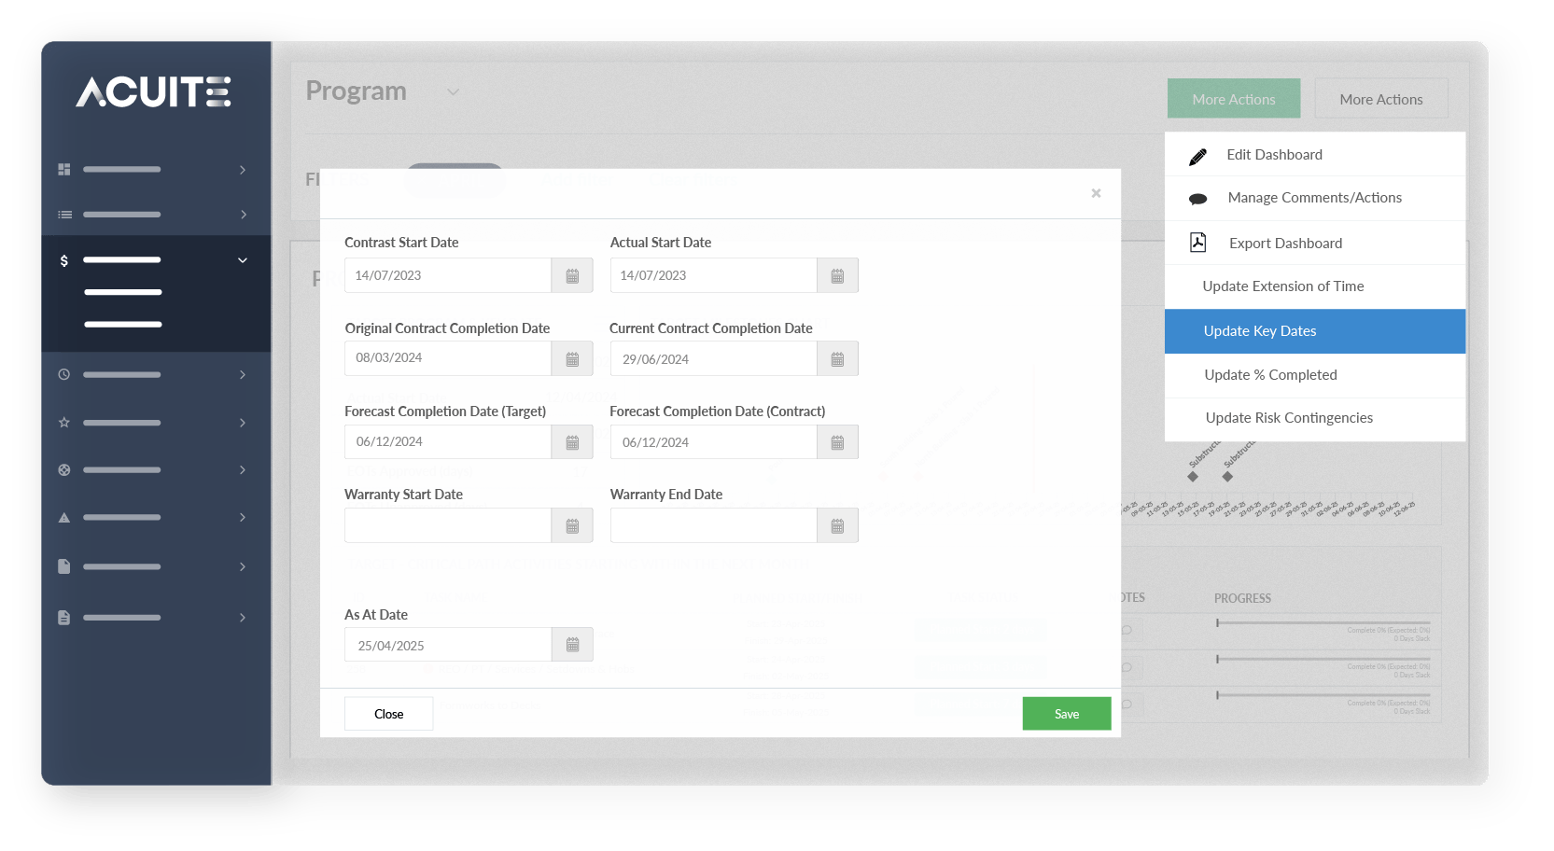Open calendar for Forecast Completion Date (Contract)
Image resolution: width=1554 pixels, height=851 pixels.
pos(837,441)
